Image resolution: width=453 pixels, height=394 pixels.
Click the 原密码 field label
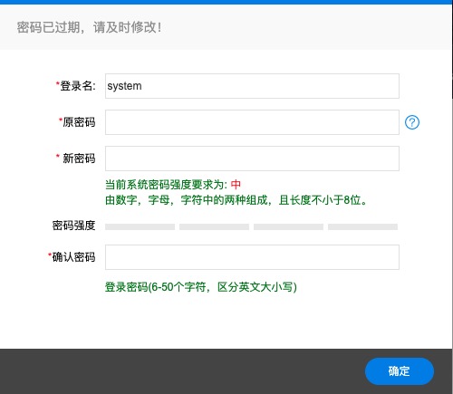[77, 122]
